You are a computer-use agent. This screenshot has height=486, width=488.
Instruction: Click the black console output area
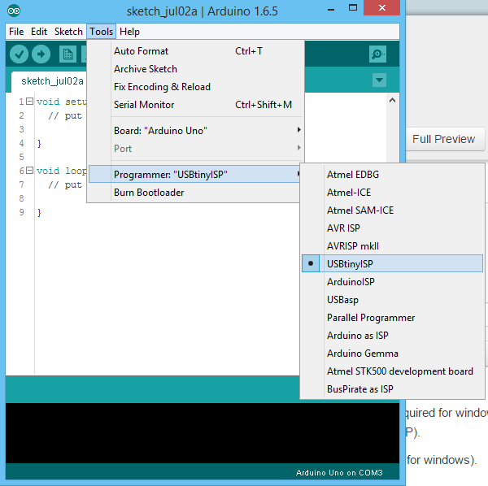[x=203, y=433]
